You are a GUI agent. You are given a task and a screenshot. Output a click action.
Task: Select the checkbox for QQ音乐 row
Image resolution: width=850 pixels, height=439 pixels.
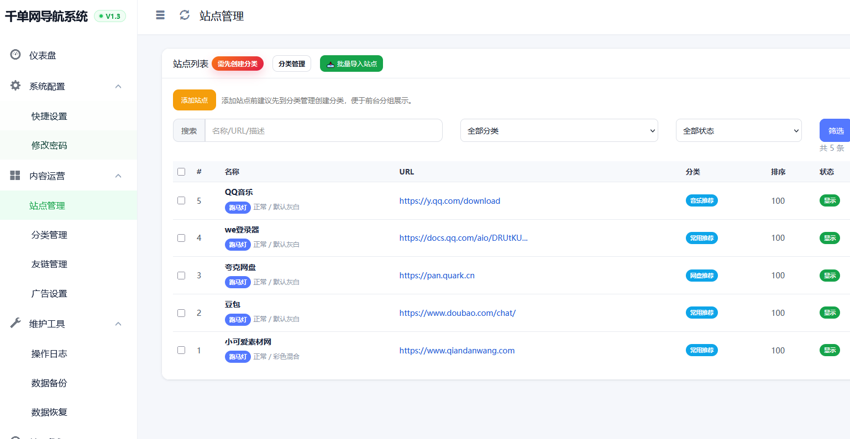[x=181, y=200]
